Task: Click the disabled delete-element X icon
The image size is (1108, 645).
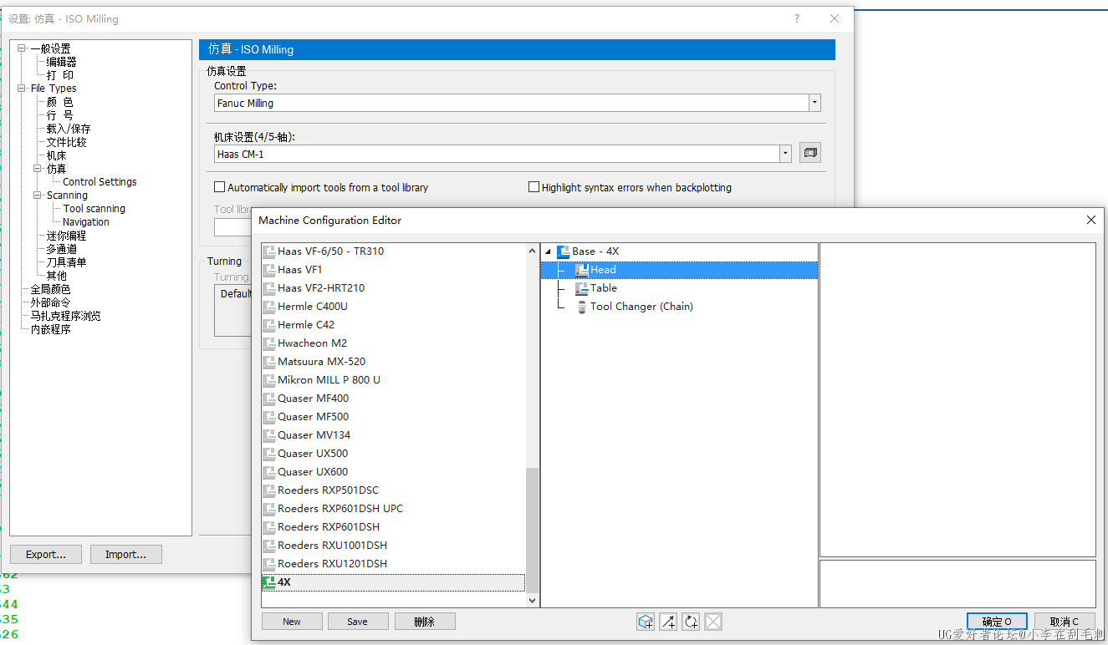Action: 713,622
